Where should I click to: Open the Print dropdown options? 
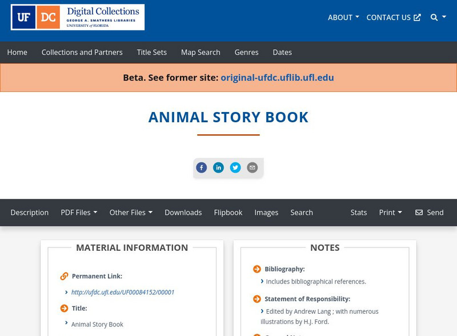(391, 212)
